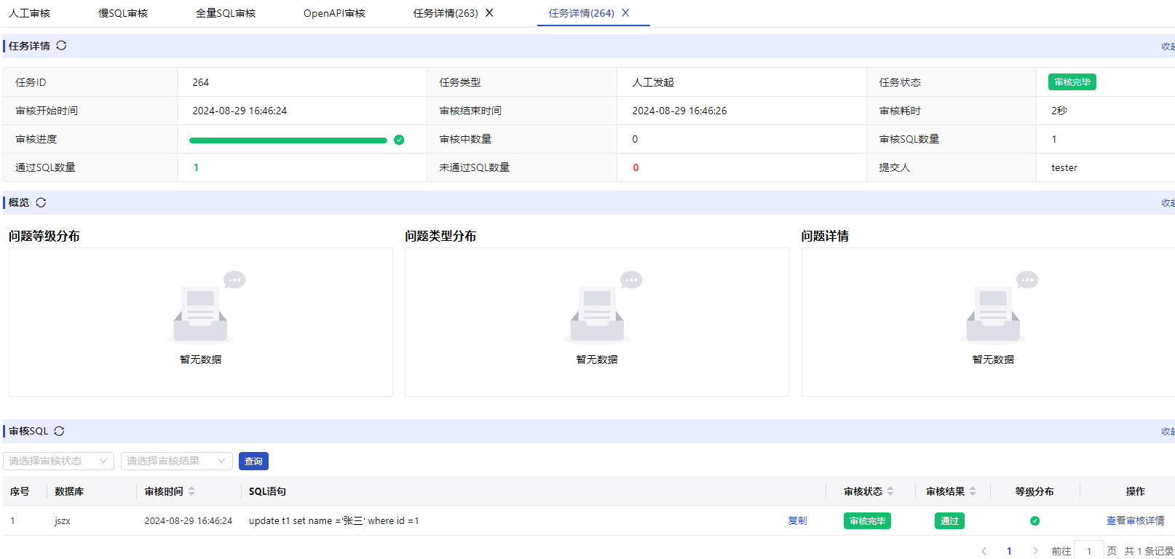Click the 2秒 duration value
The image size is (1175, 559).
click(1059, 111)
